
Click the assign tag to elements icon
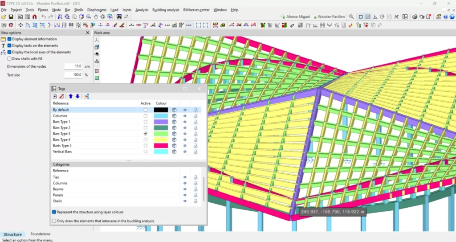[x=87, y=96]
